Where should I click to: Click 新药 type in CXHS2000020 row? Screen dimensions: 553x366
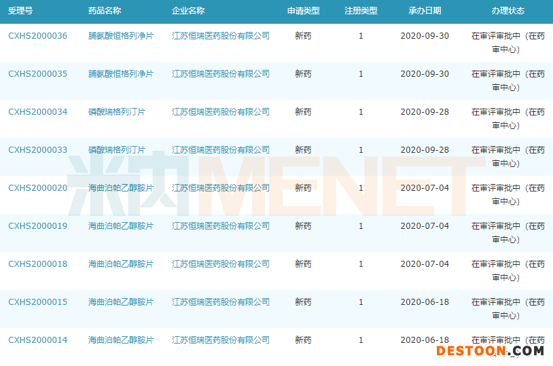click(303, 188)
